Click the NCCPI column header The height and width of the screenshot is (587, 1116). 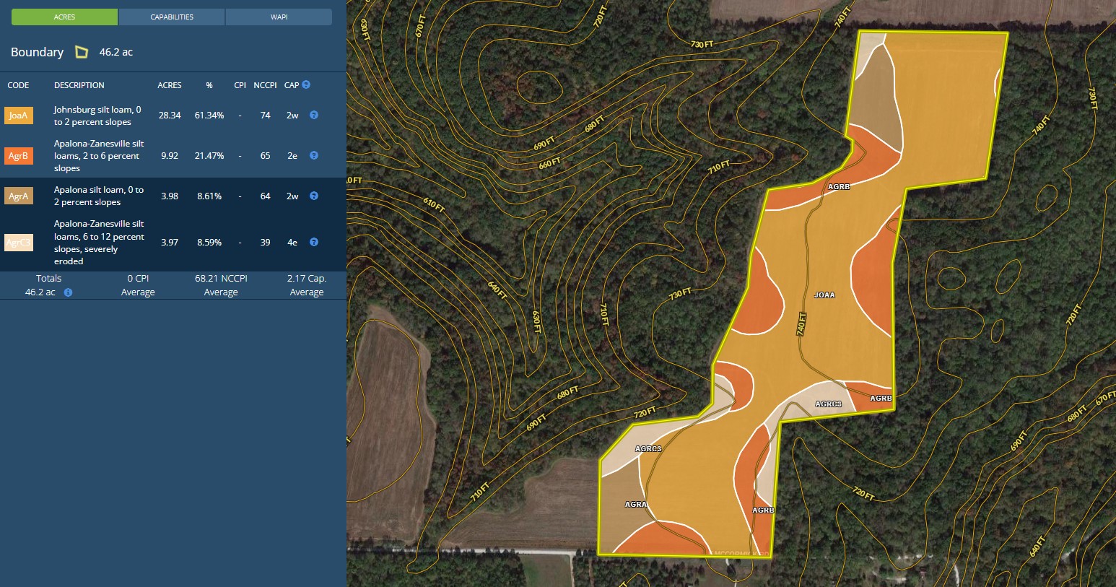tap(265, 85)
